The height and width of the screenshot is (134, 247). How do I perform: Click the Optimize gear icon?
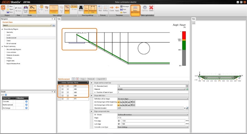coord(144,8)
